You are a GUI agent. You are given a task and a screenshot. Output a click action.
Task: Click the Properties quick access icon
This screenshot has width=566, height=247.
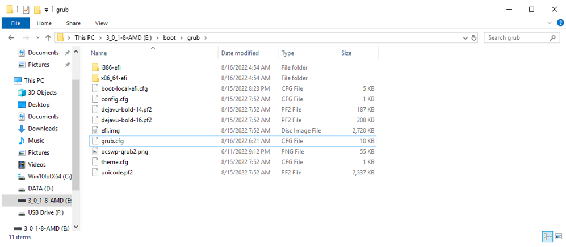26,10
